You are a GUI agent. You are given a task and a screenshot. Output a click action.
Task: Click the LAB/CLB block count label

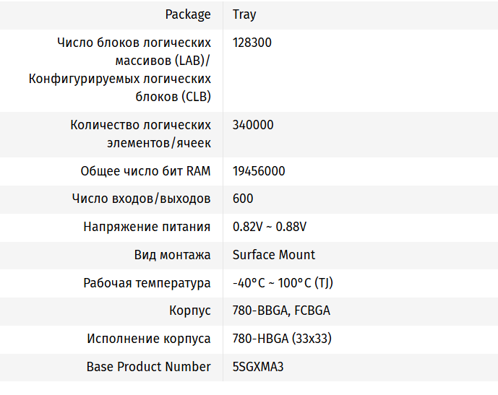120,69
